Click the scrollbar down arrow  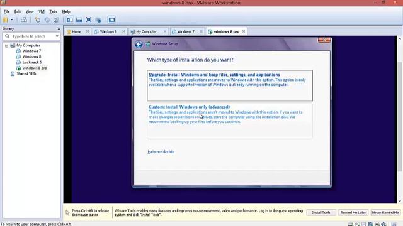[400, 201]
